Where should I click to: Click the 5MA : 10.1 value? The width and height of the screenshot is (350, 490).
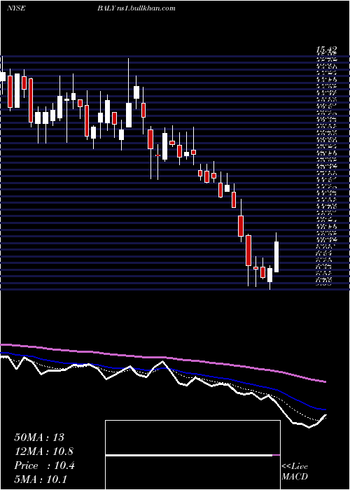tap(41, 479)
